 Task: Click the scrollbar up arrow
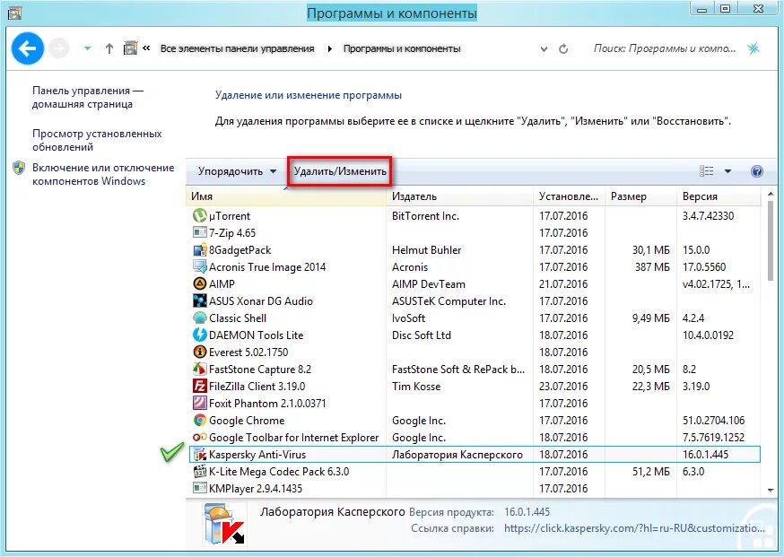tap(771, 194)
